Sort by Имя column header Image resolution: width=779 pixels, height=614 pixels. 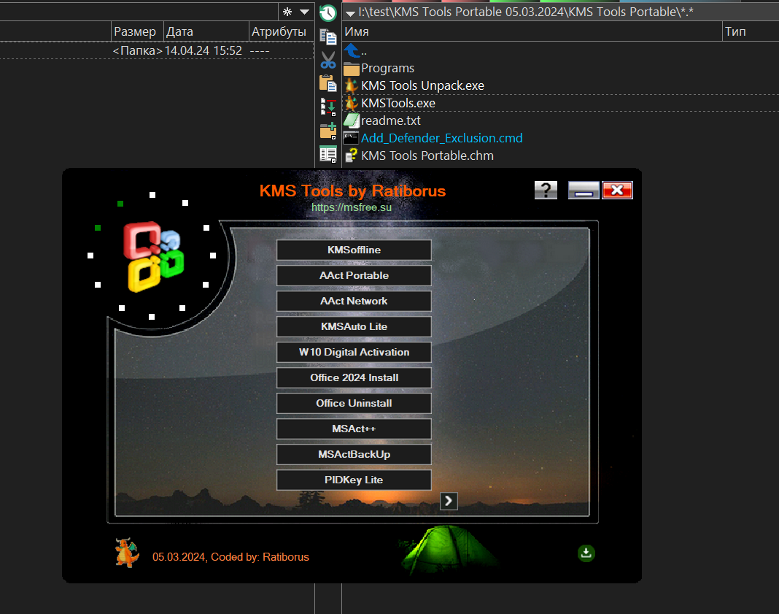(532, 31)
